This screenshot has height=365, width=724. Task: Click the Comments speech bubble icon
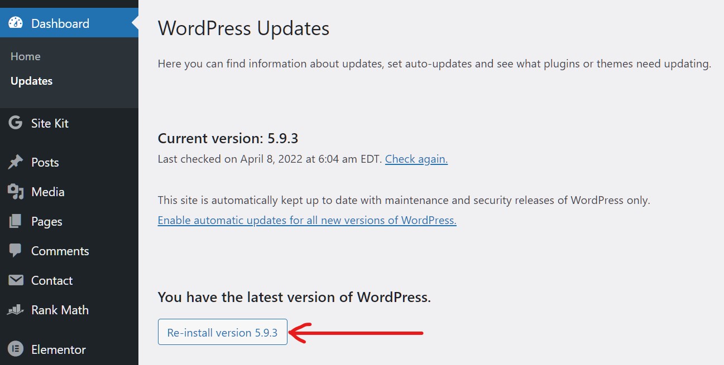coord(16,251)
